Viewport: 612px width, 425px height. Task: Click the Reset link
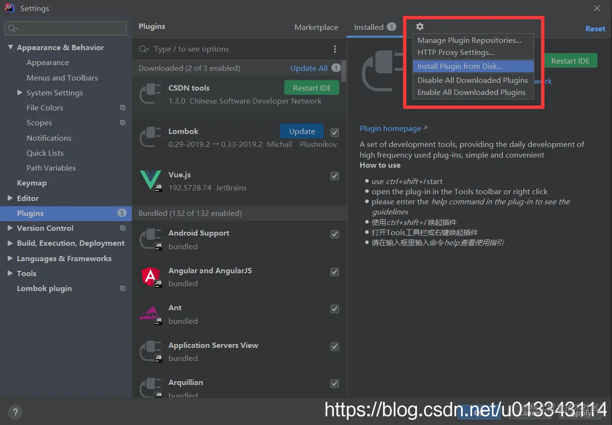click(x=595, y=29)
